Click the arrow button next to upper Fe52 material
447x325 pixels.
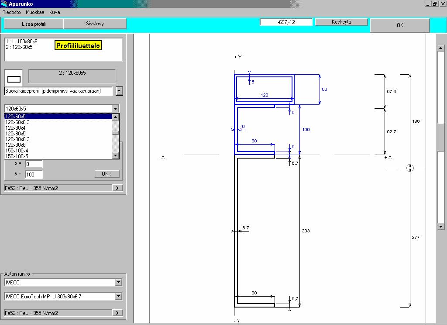pos(117,188)
